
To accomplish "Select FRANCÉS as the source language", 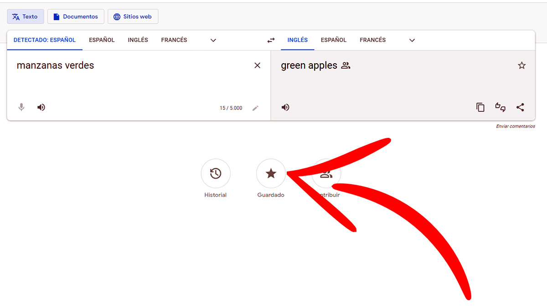I will click(174, 40).
